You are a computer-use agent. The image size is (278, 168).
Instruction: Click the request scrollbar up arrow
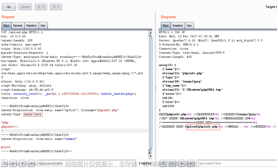coord(151,33)
